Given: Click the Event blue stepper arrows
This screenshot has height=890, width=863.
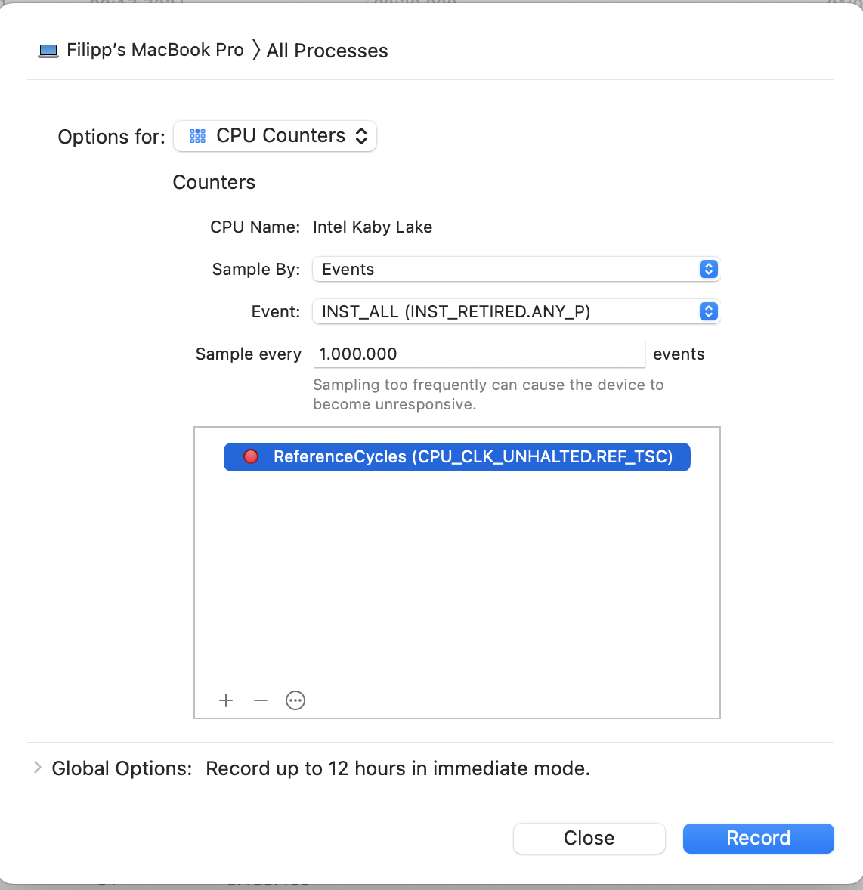Looking at the screenshot, I should pos(708,311).
